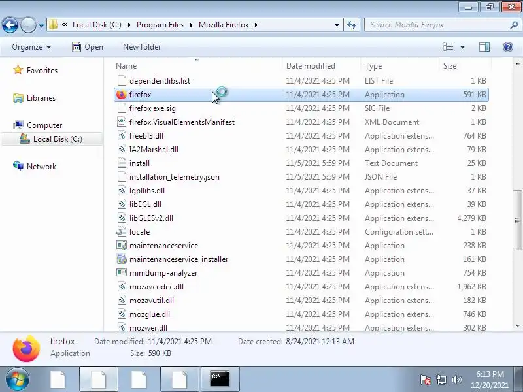Screen dimensions: 523x392
Task: Select firefox.VisualElementsManifest XML icon
Action: tap(122, 122)
